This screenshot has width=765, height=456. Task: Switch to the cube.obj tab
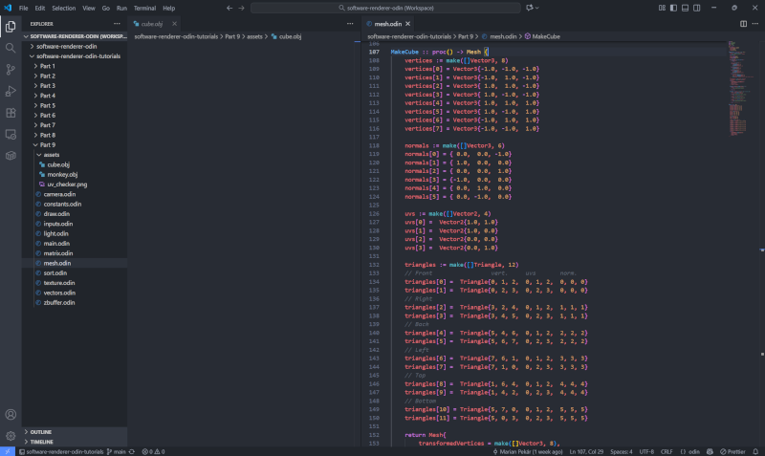[x=152, y=23]
